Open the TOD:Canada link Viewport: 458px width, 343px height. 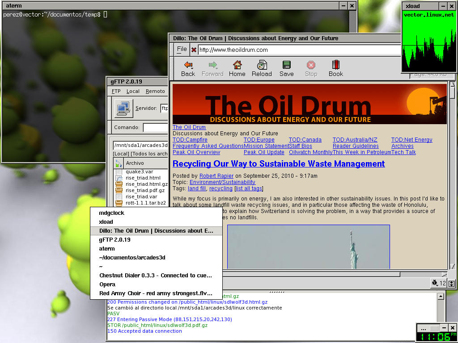[x=305, y=140]
